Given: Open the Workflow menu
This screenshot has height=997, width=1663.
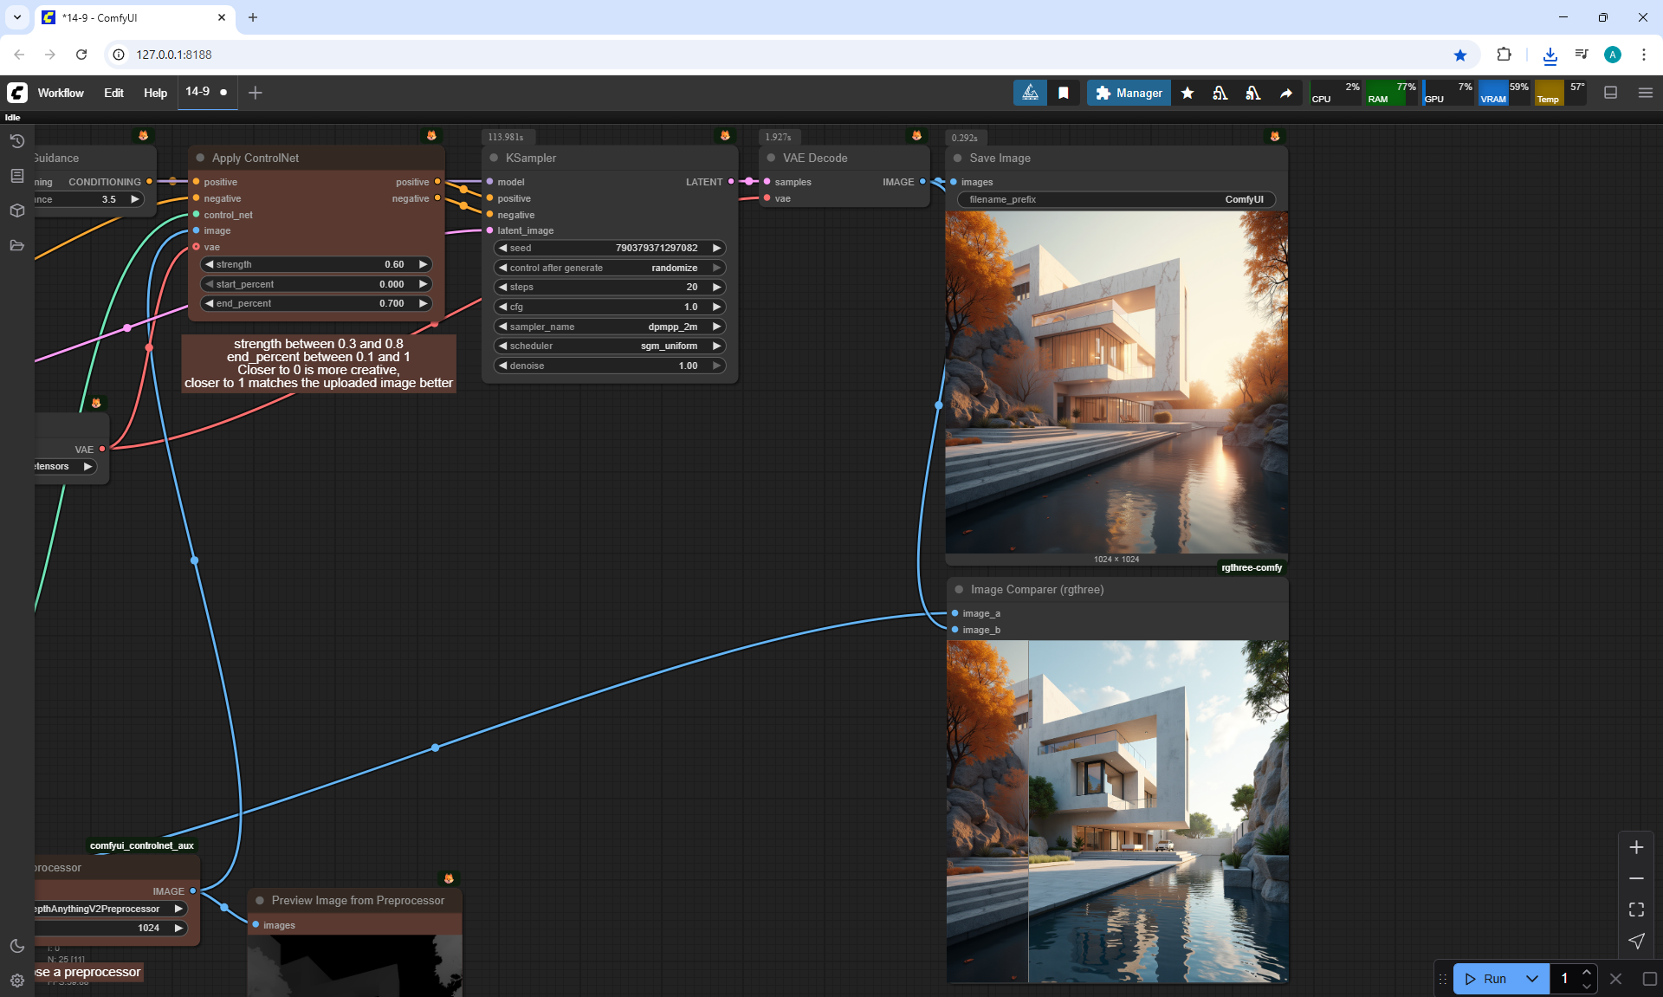Looking at the screenshot, I should (x=61, y=93).
